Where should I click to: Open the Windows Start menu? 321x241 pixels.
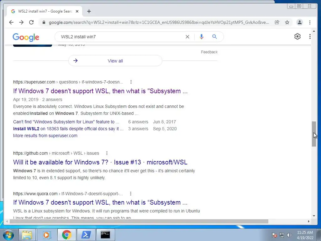point(8,235)
